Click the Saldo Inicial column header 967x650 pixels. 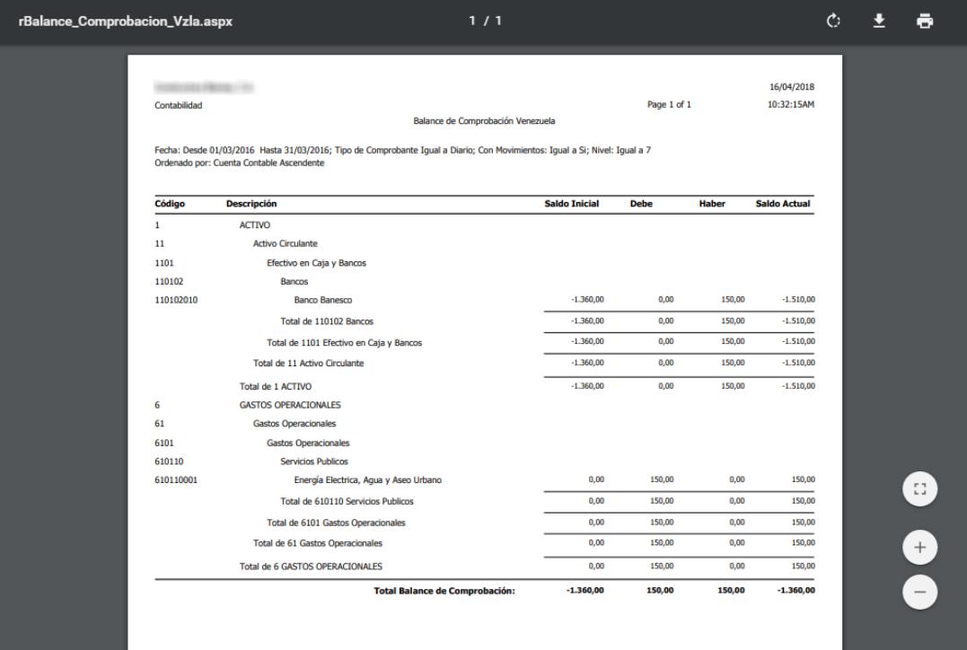tap(571, 204)
